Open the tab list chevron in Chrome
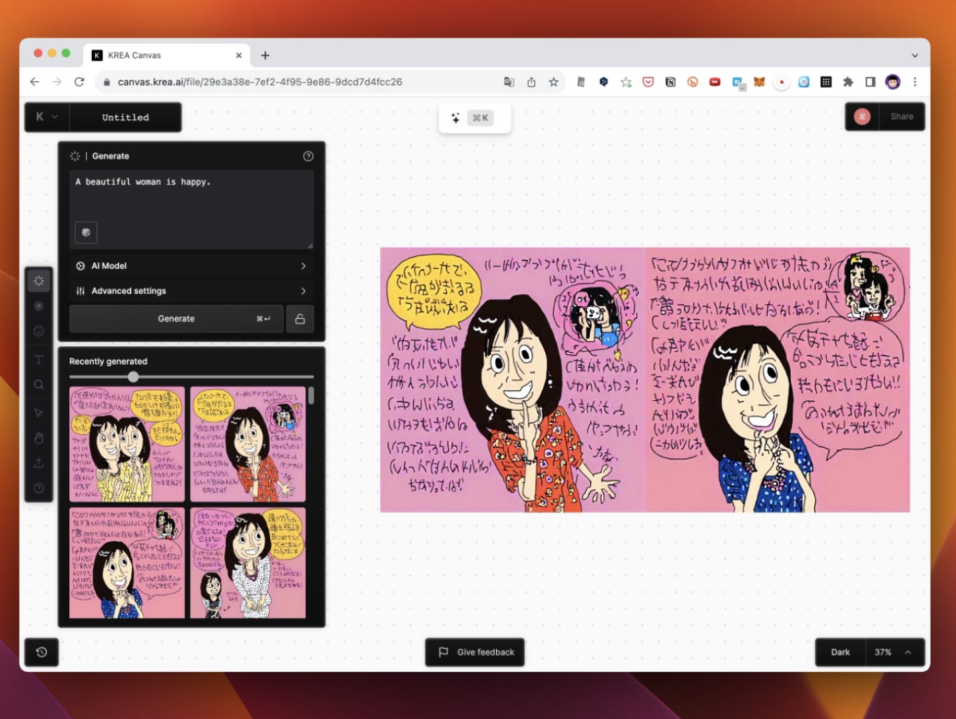The height and width of the screenshot is (719, 956). [x=915, y=55]
